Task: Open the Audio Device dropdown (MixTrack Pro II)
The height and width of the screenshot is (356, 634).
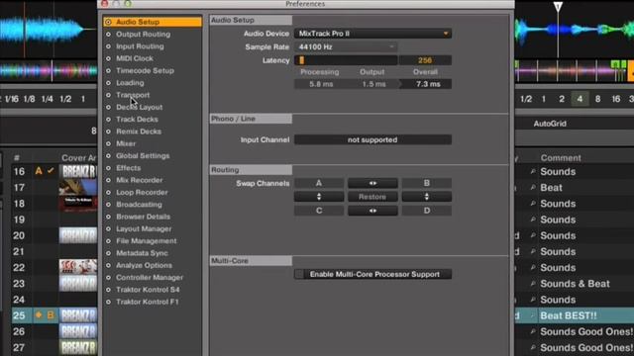Action: click(372, 34)
